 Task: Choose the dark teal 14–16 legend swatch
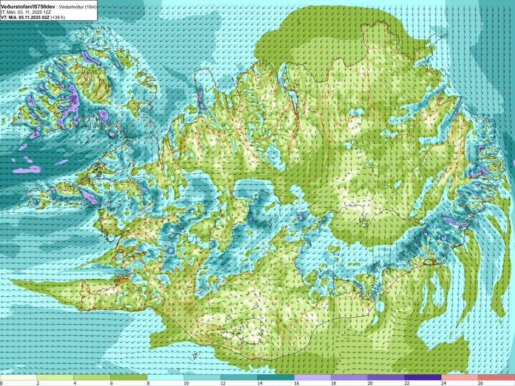point(276,377)
